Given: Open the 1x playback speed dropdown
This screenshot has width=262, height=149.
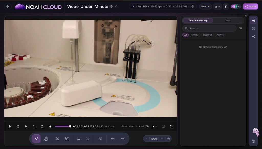Looking at the screenshot, I should click(x=154, y=126).
